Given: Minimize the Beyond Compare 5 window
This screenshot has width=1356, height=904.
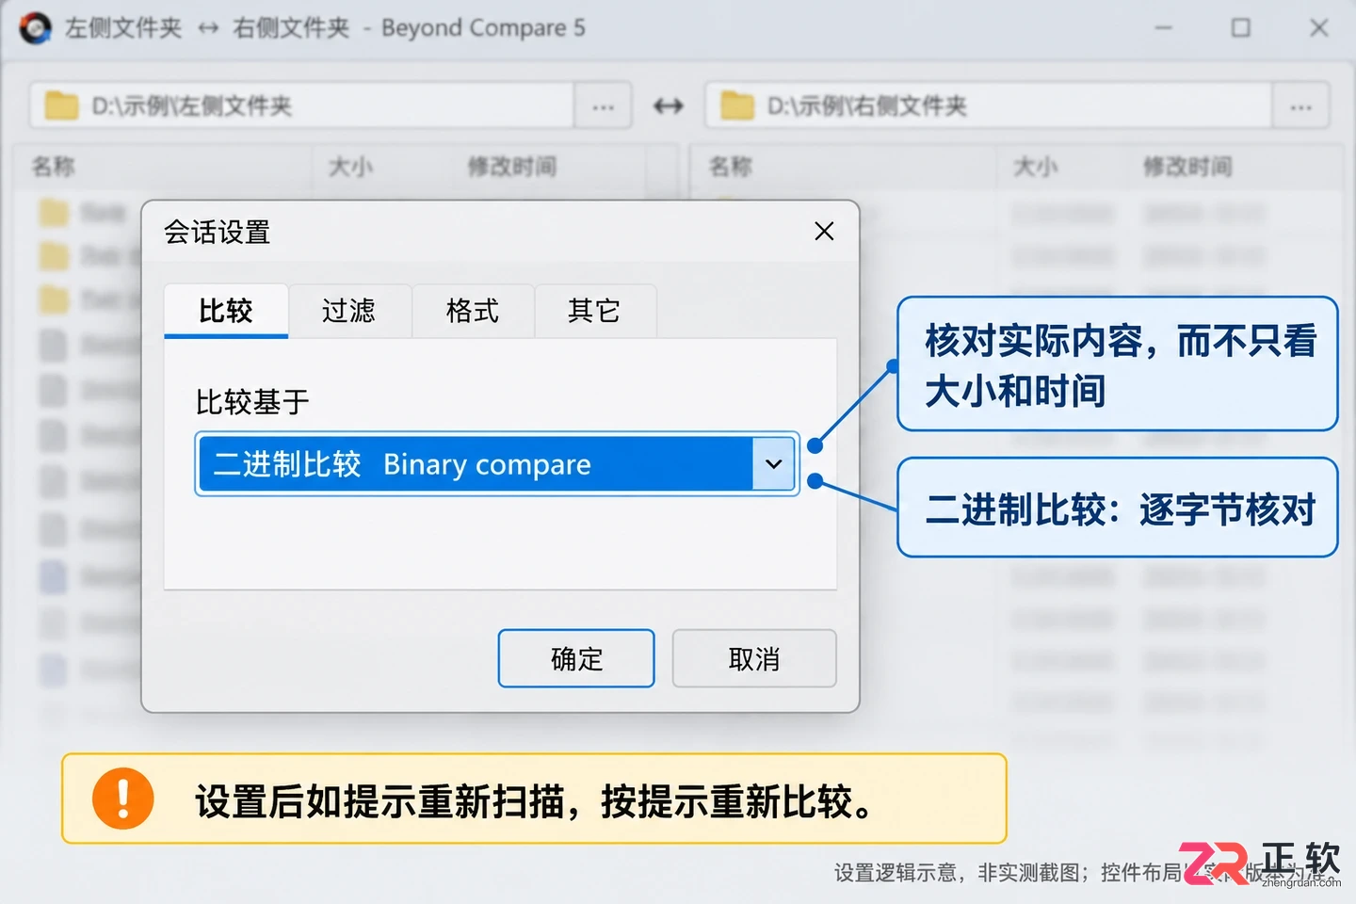Looking at the screenshot, I should pos(1164,28).
